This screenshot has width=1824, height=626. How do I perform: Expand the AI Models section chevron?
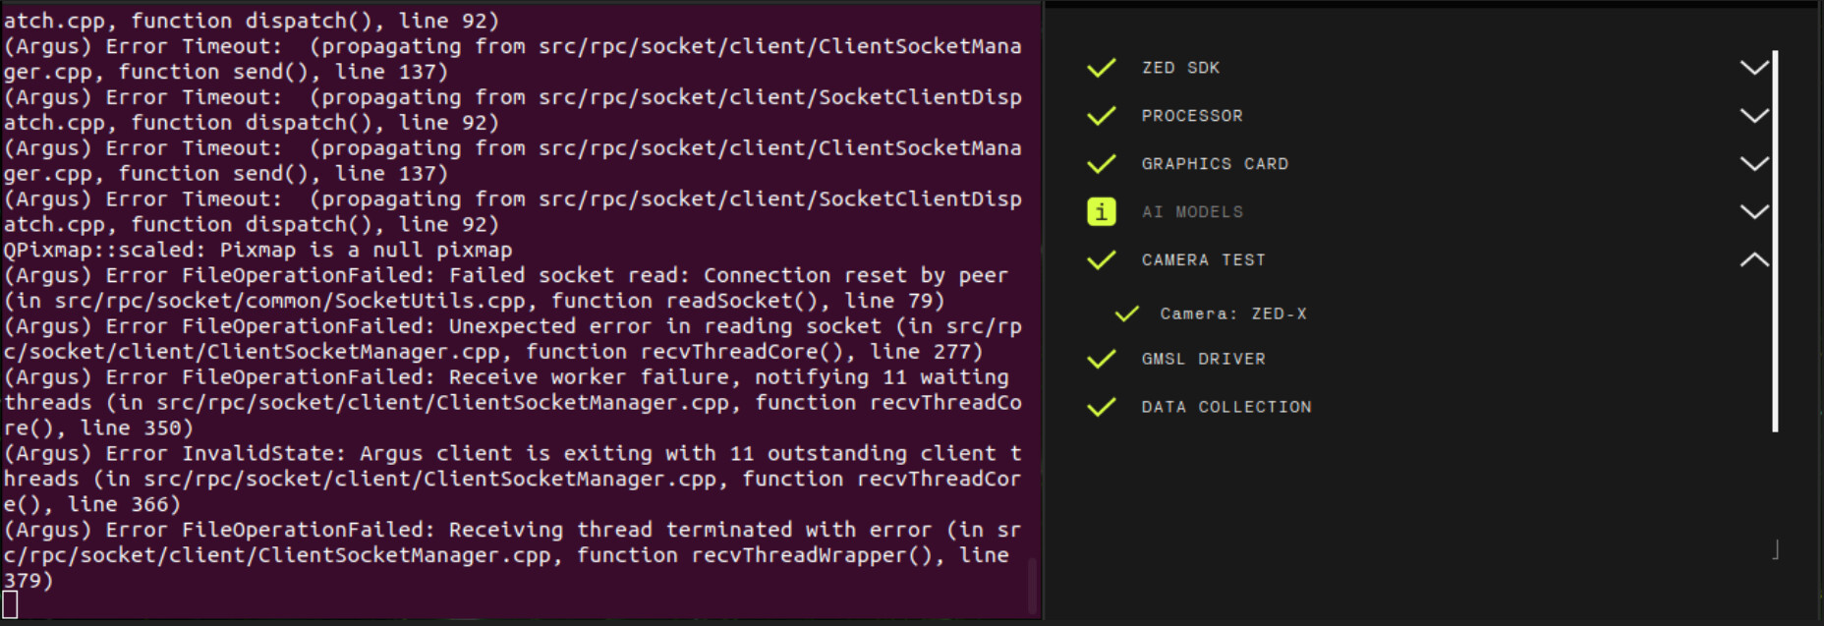pyautogui.click(x=1754, y=212)
